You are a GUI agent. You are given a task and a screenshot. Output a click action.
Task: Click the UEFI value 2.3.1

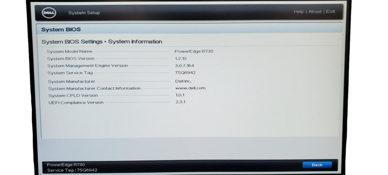pyautogui.click(x=180, y=102)
